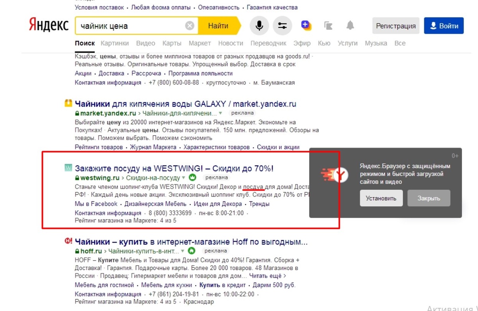Open the Акции sitelink
Image resolution: width=478 pixels, height=311 pixels.
point(83,73)
